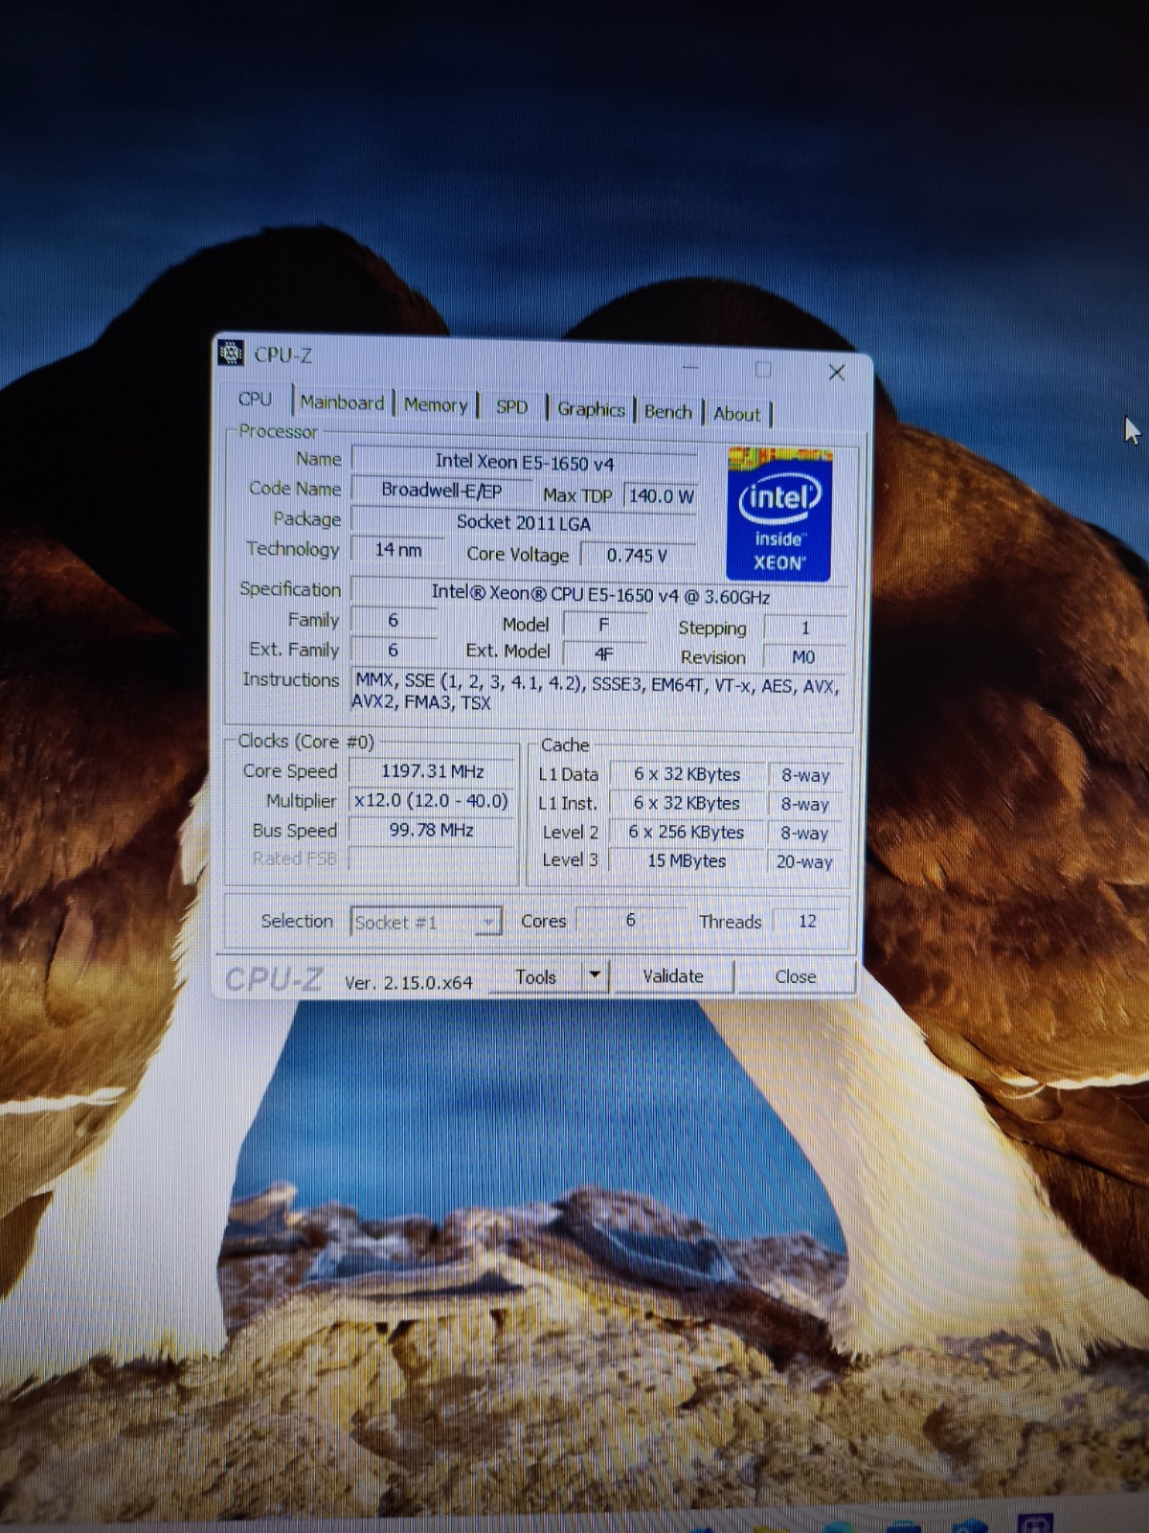Show the About tab
This screenshot has height=1533, width=1149.
pos(737,414)
